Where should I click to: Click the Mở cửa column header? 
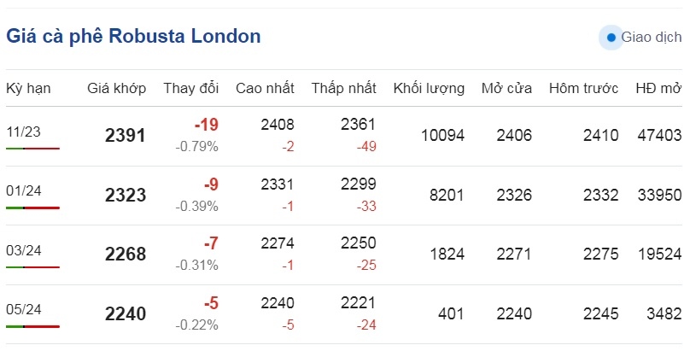[506, 88]
